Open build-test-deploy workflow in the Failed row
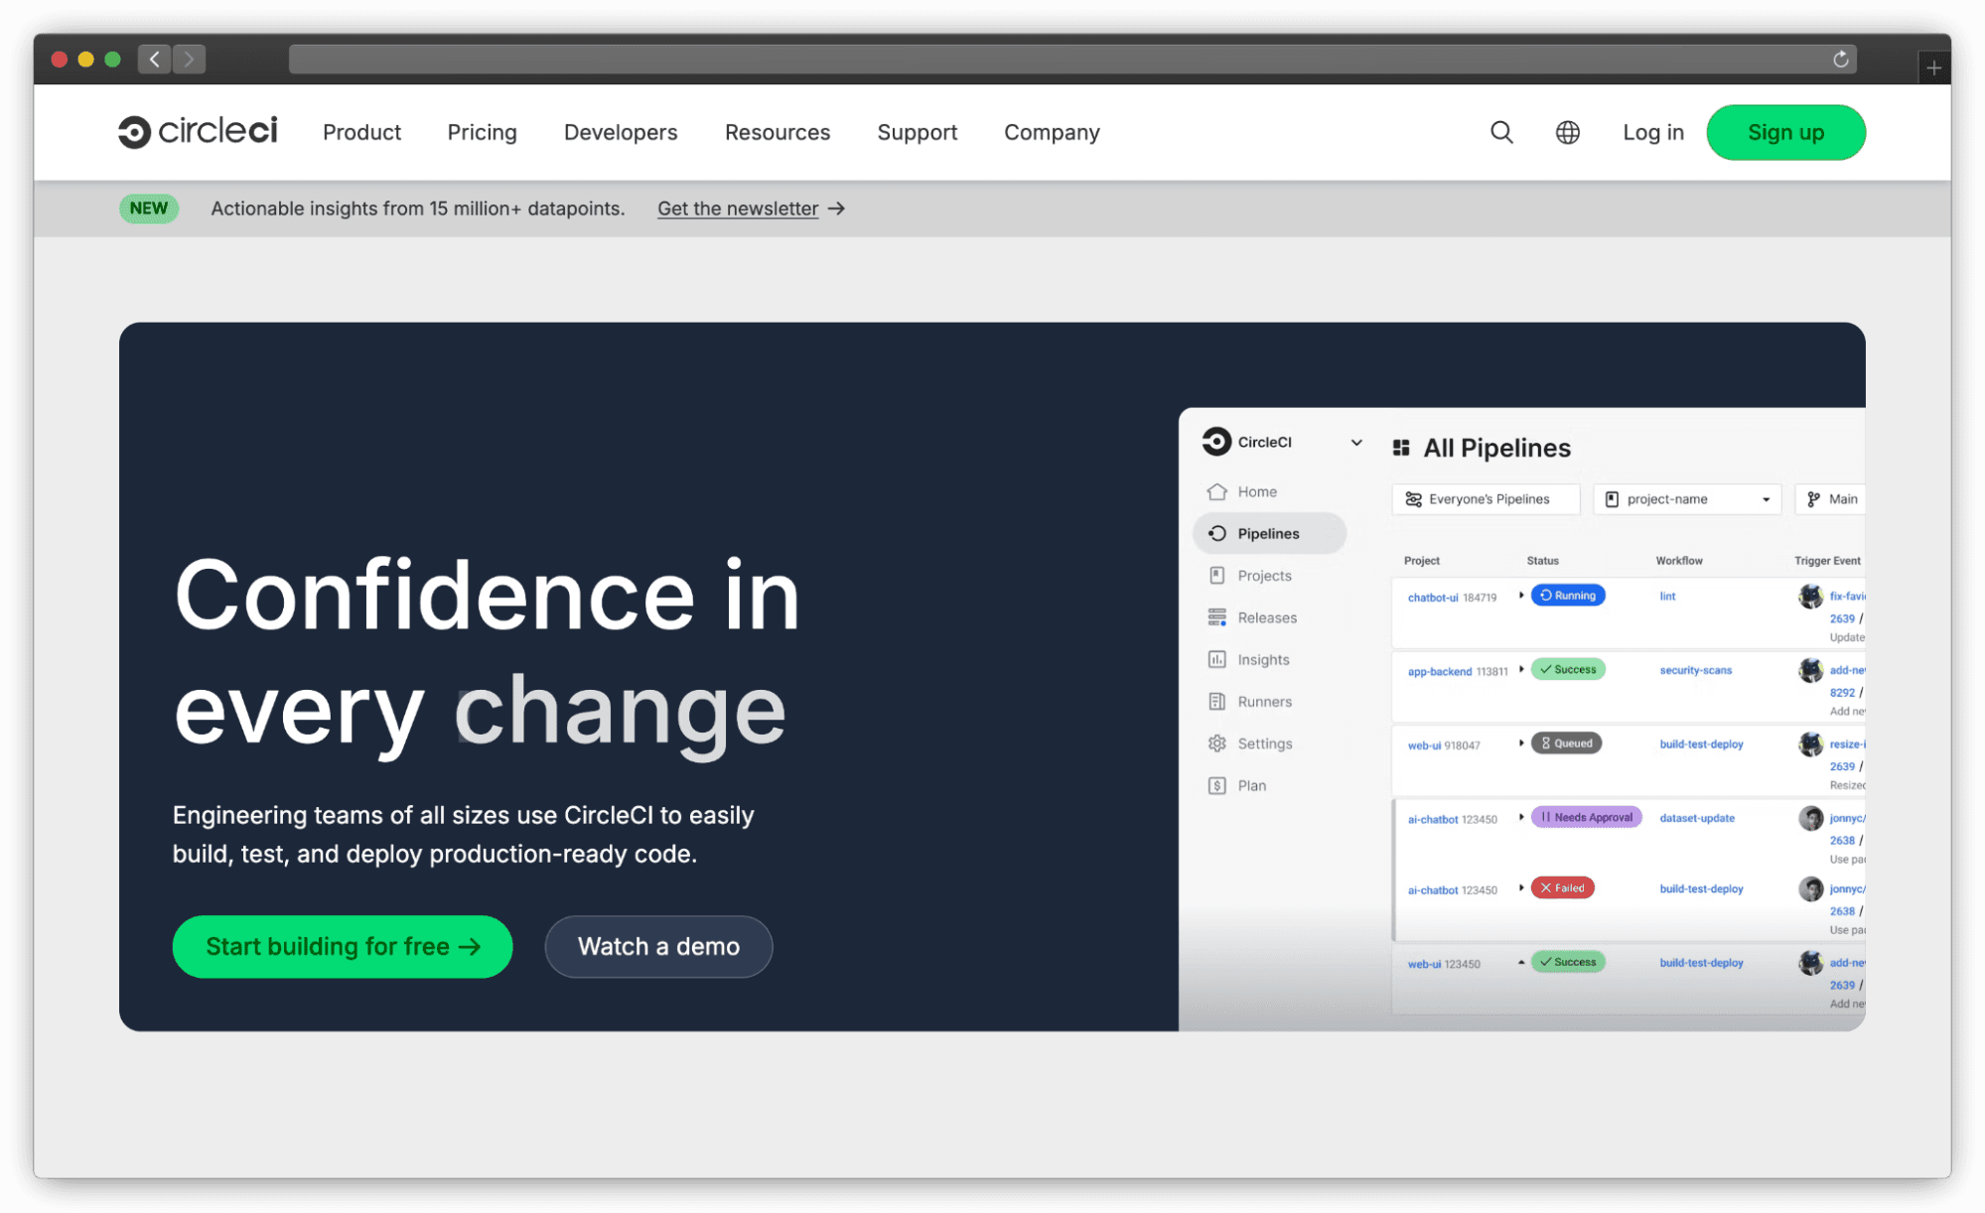 click(1701, 888)
